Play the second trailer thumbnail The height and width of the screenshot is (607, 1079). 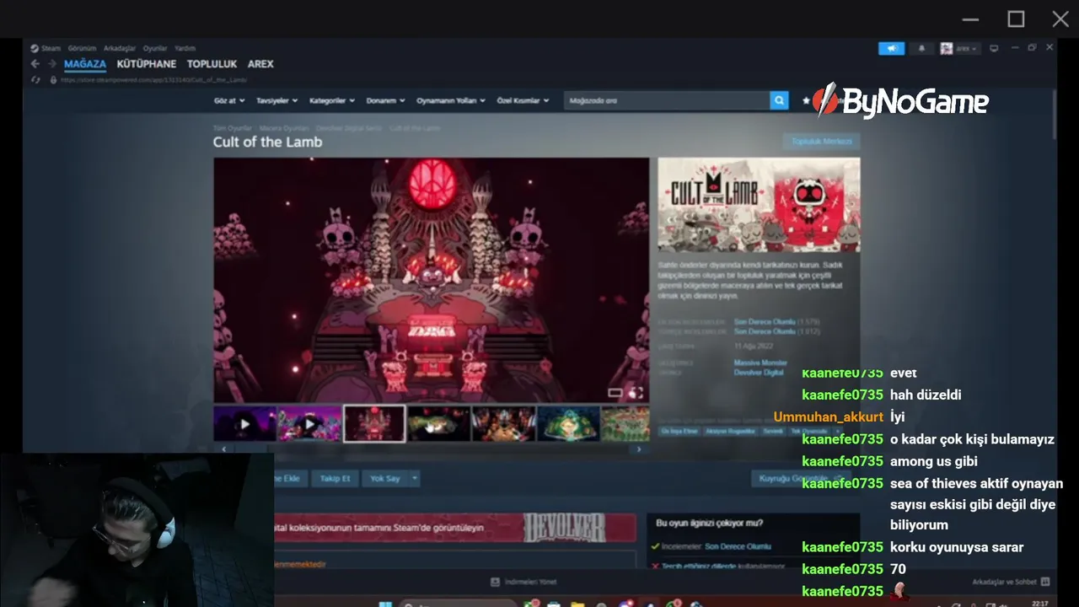click(x=309, y=424)
